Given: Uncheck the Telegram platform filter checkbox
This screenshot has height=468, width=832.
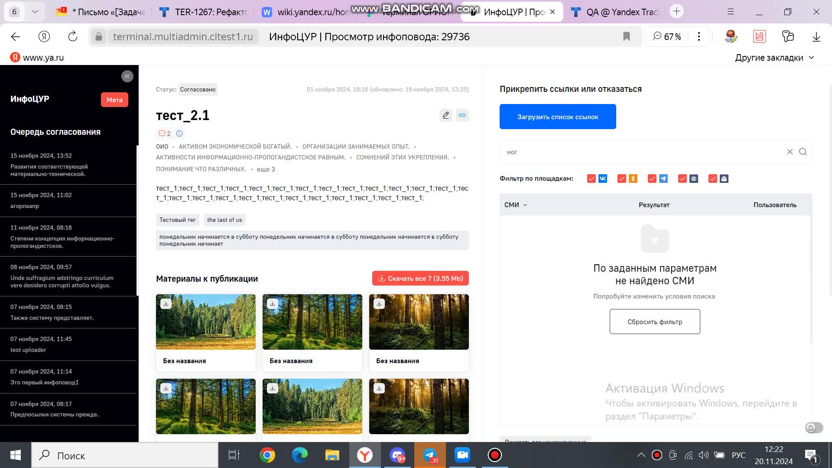Looking at the screenshot, I should [652, 179].
